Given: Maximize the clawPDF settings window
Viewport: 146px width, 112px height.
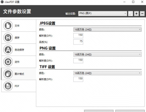Looking at the screenshot, I should (x=133, y=2).
